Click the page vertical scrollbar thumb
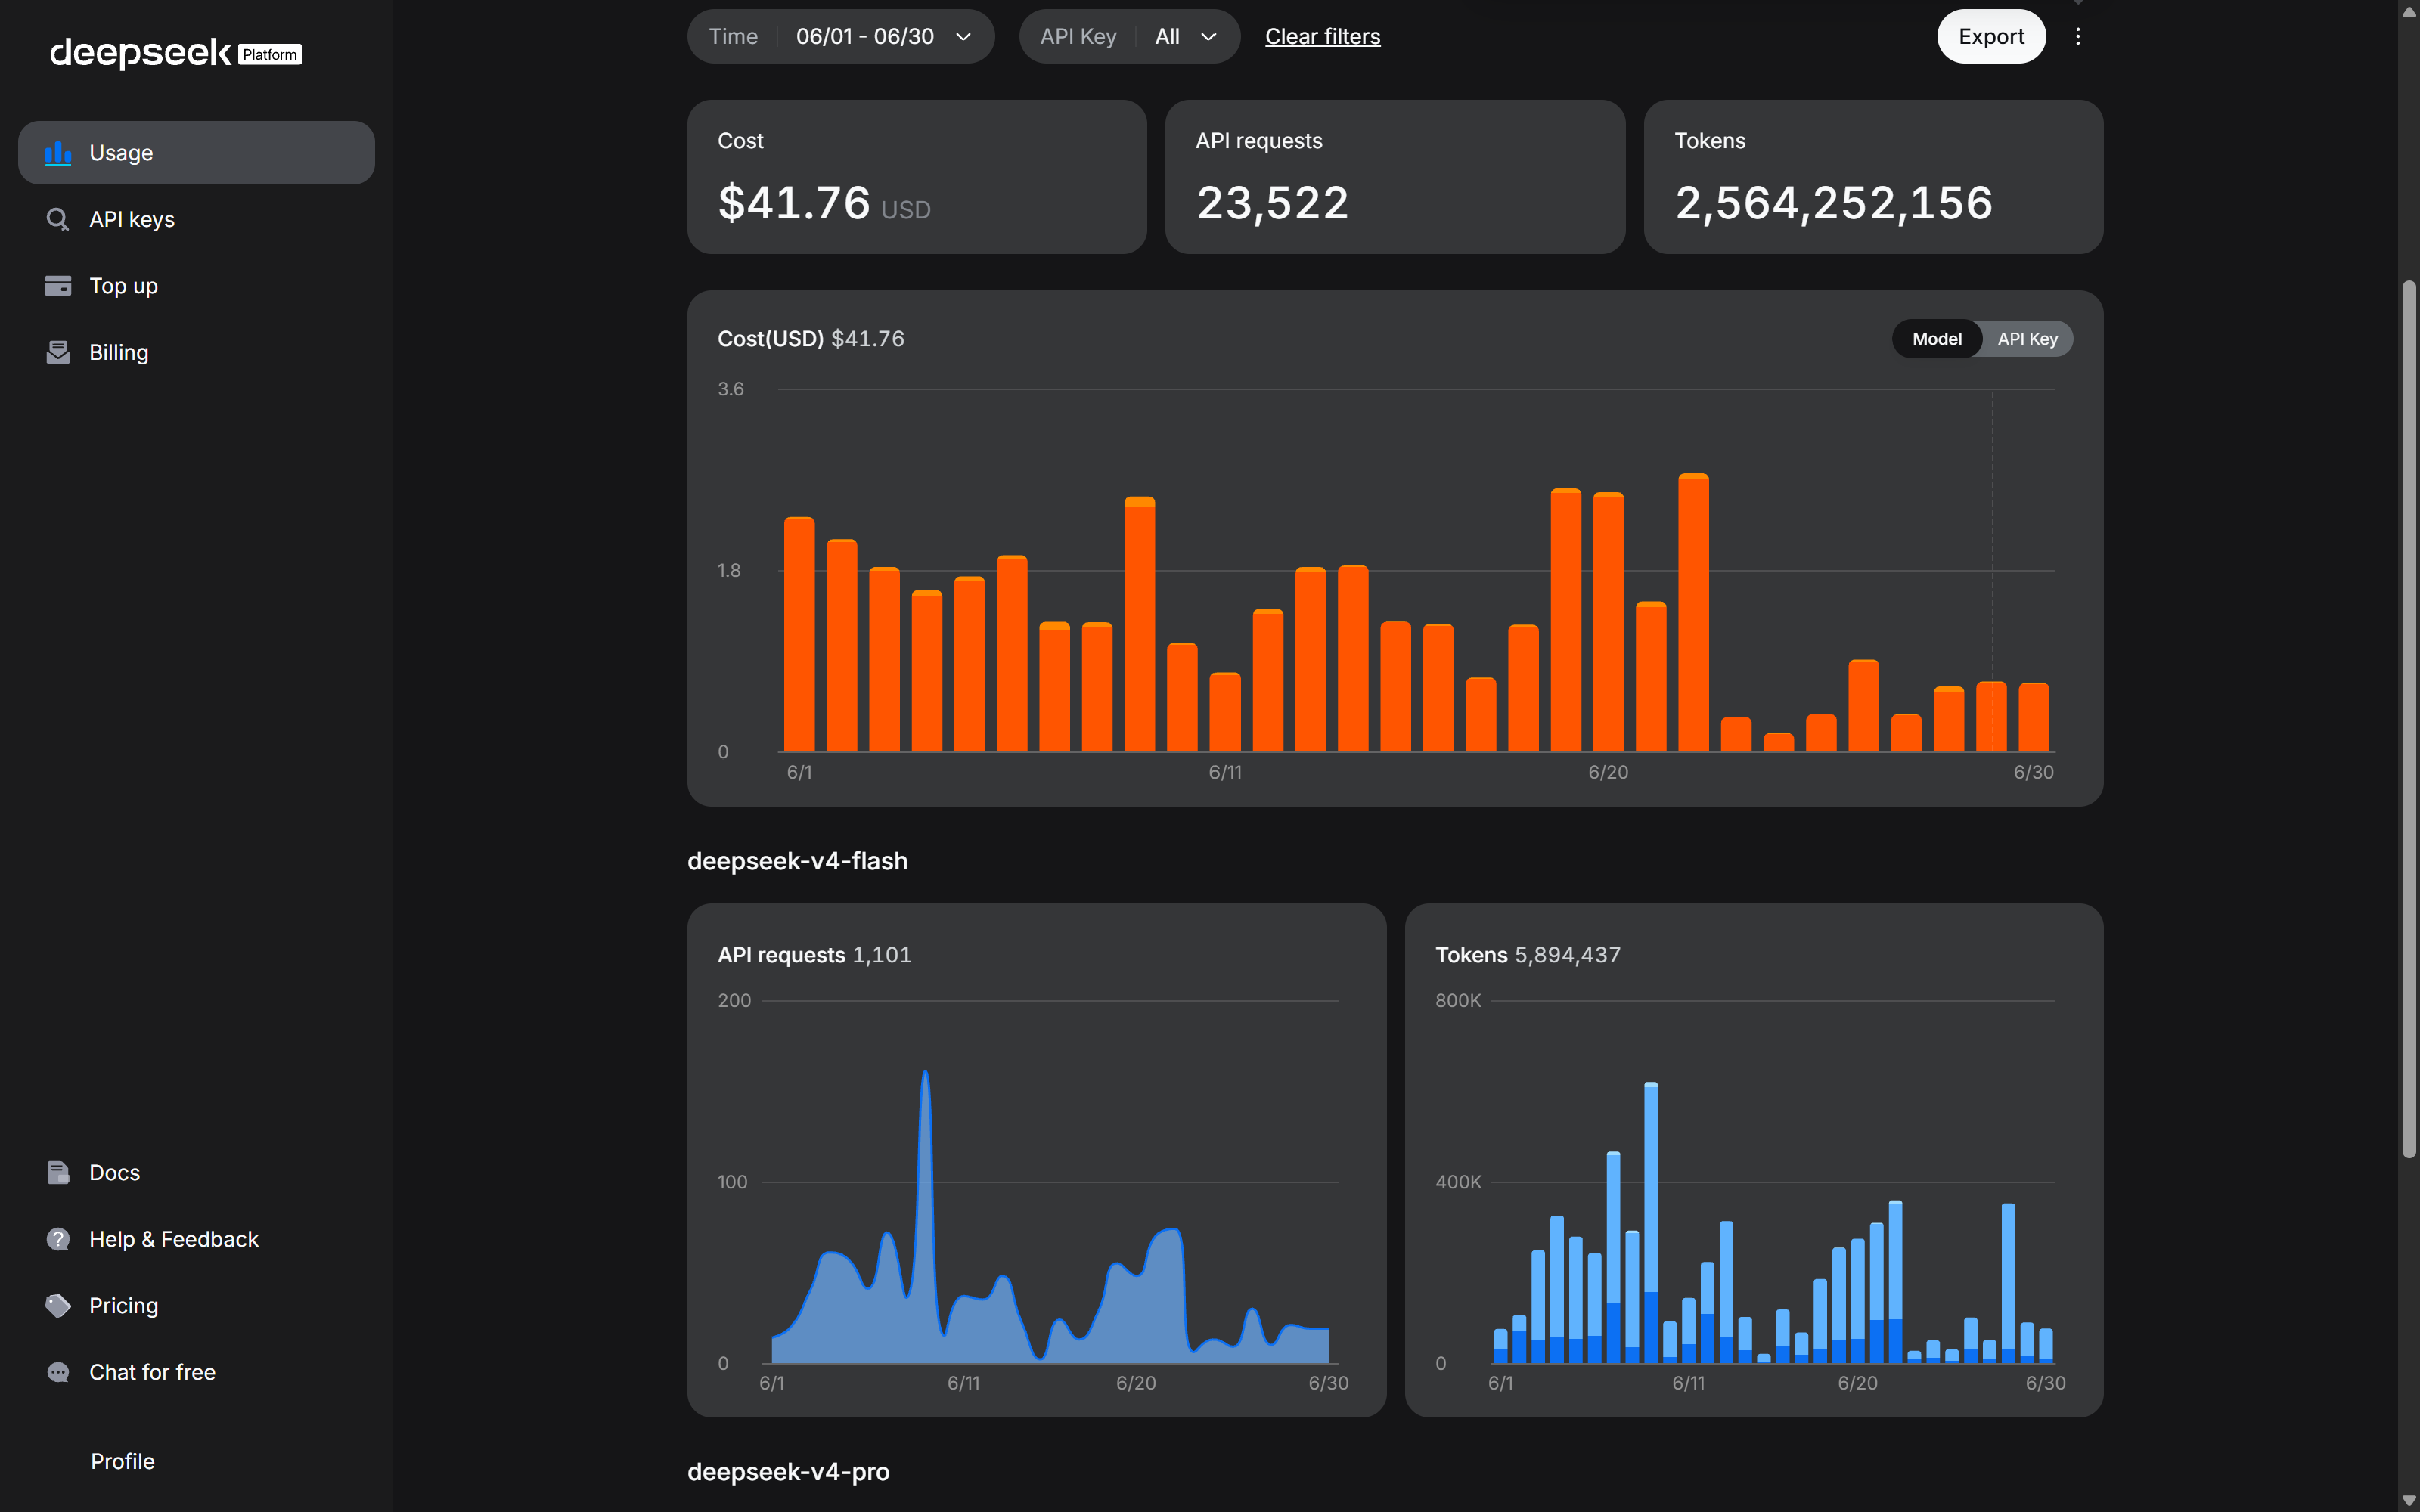 point(2409,718)
